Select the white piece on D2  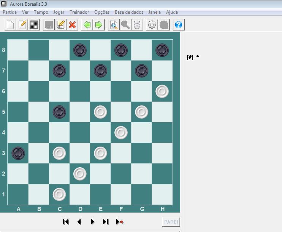click(x=80, y=174)
